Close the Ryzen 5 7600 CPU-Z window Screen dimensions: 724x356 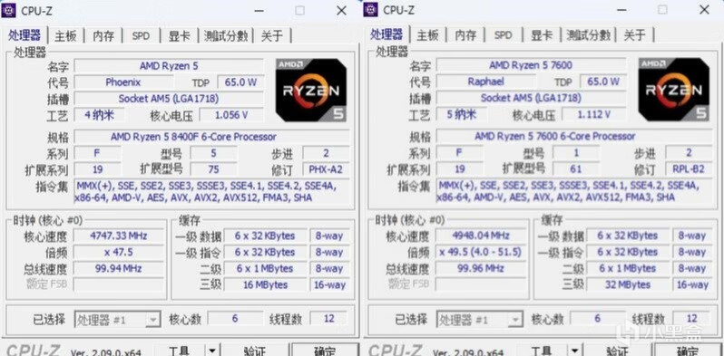pyautogui.click(x=704, y=10)
